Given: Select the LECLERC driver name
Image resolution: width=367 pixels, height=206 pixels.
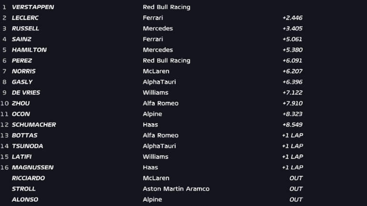Looking at the screenshot, I should point(26,18).
